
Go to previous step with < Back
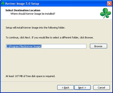coord(66,87)
